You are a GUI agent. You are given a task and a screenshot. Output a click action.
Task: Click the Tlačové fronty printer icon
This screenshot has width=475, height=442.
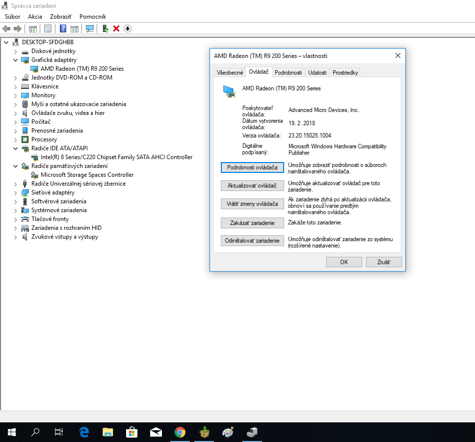coord(25,219)
